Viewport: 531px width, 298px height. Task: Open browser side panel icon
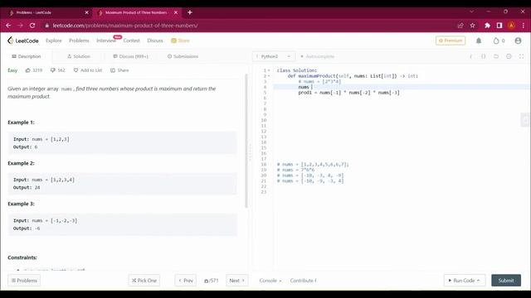499,26
